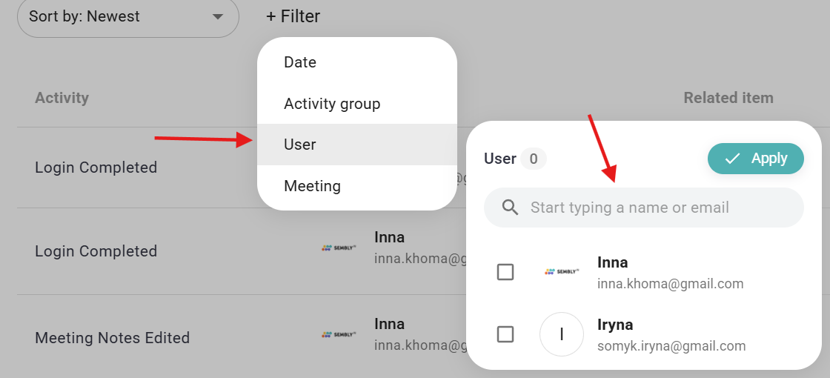830x378 pixels.
Task: Click the name or email search field
Action: point(652,208)
